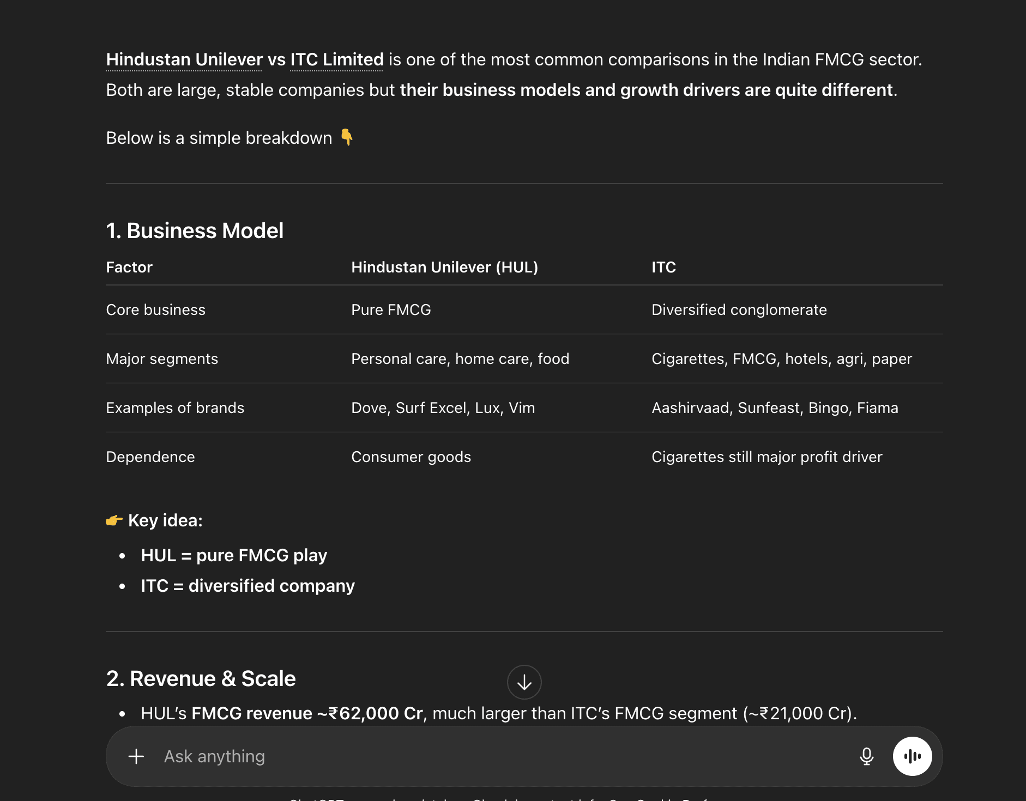Start dictation with the microphone icon
The image size is (1026, 801).
(866, 756)
